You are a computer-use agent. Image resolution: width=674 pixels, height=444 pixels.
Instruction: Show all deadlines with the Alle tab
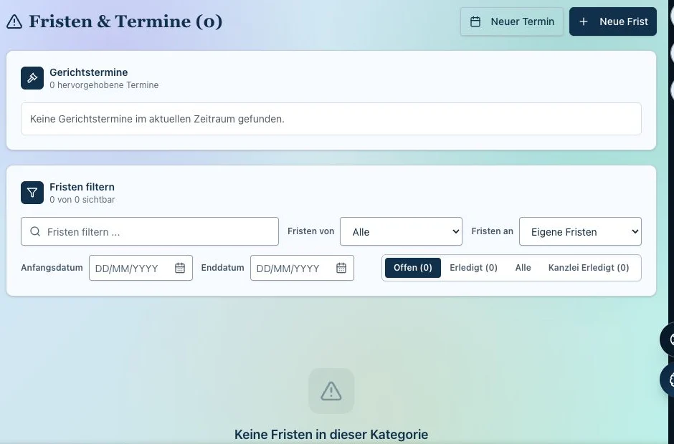(x=523, y=268)
